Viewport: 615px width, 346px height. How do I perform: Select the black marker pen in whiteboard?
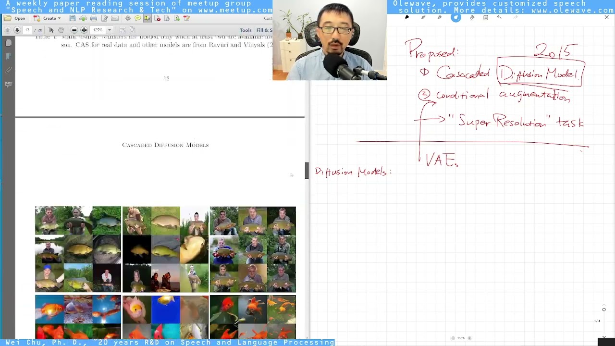pos(407,18)
